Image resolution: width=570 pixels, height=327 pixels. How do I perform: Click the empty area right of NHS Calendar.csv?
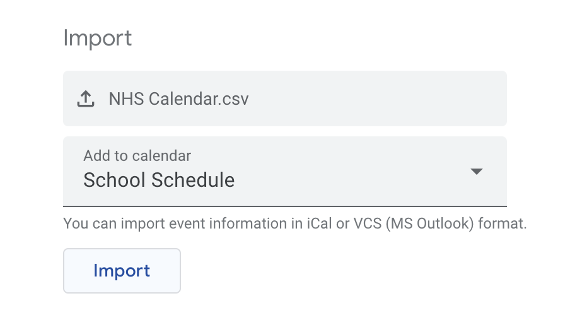point(378,98)
